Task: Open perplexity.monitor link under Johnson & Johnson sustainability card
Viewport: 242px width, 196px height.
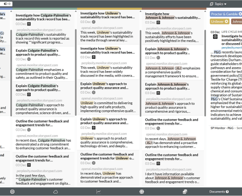Action: 169,28
